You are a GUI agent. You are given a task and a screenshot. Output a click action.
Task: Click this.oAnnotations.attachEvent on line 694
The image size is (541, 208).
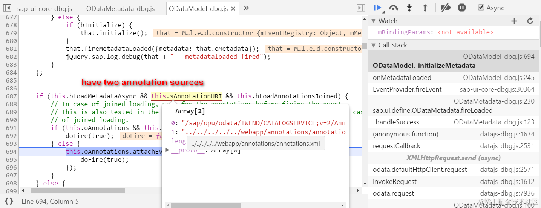click(x=114, y=151)
